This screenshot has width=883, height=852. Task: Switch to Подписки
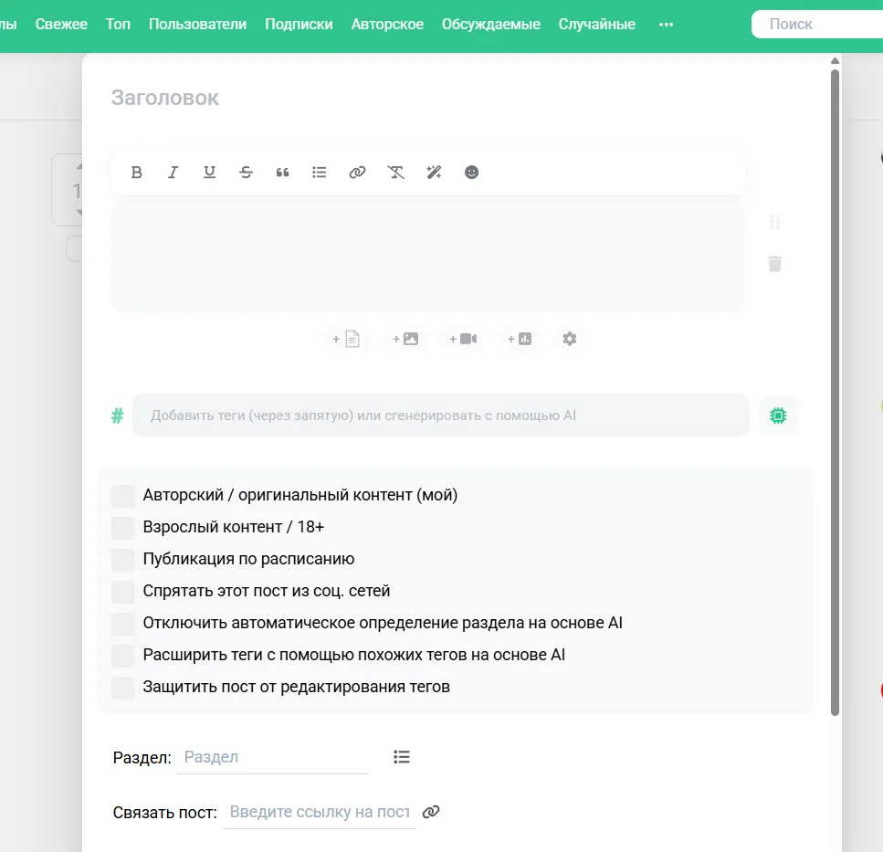[x=299, y=25]
